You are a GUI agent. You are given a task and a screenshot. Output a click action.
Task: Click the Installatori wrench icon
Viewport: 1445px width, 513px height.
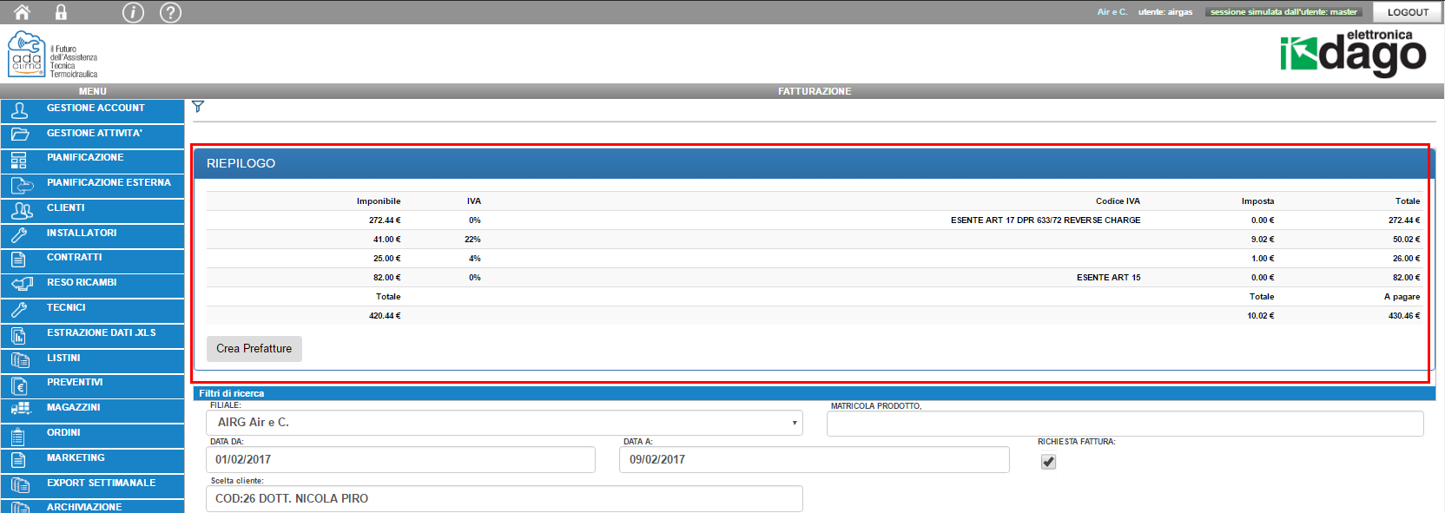pyautogui.click(x=19, y=235)
